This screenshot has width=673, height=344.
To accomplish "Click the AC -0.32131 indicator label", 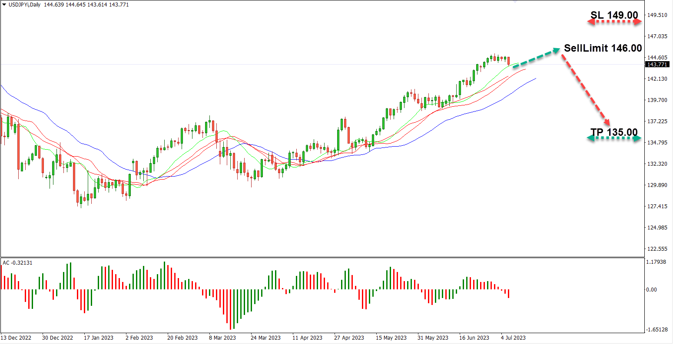I will [17, 262].
